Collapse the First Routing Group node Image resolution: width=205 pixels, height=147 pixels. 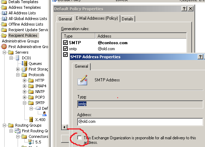click(11, 131)
